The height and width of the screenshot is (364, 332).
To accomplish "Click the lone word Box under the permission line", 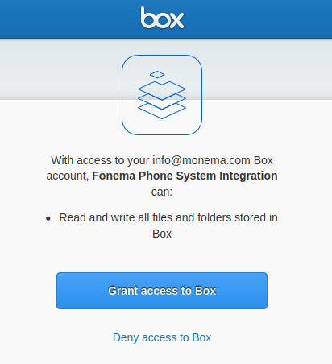I will click(162, 234).
